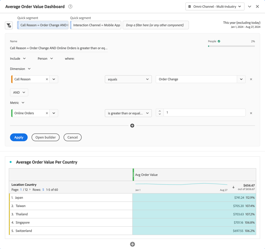Click the Online Orders value field showing 1
This screenshot has height=249, width=265.
[x=205, y=113]
